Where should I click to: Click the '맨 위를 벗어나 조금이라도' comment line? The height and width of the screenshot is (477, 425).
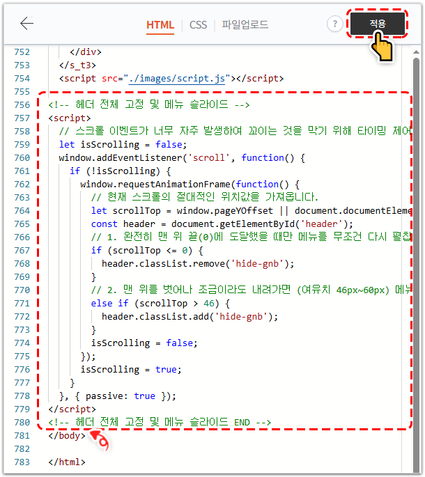[251, 290]
